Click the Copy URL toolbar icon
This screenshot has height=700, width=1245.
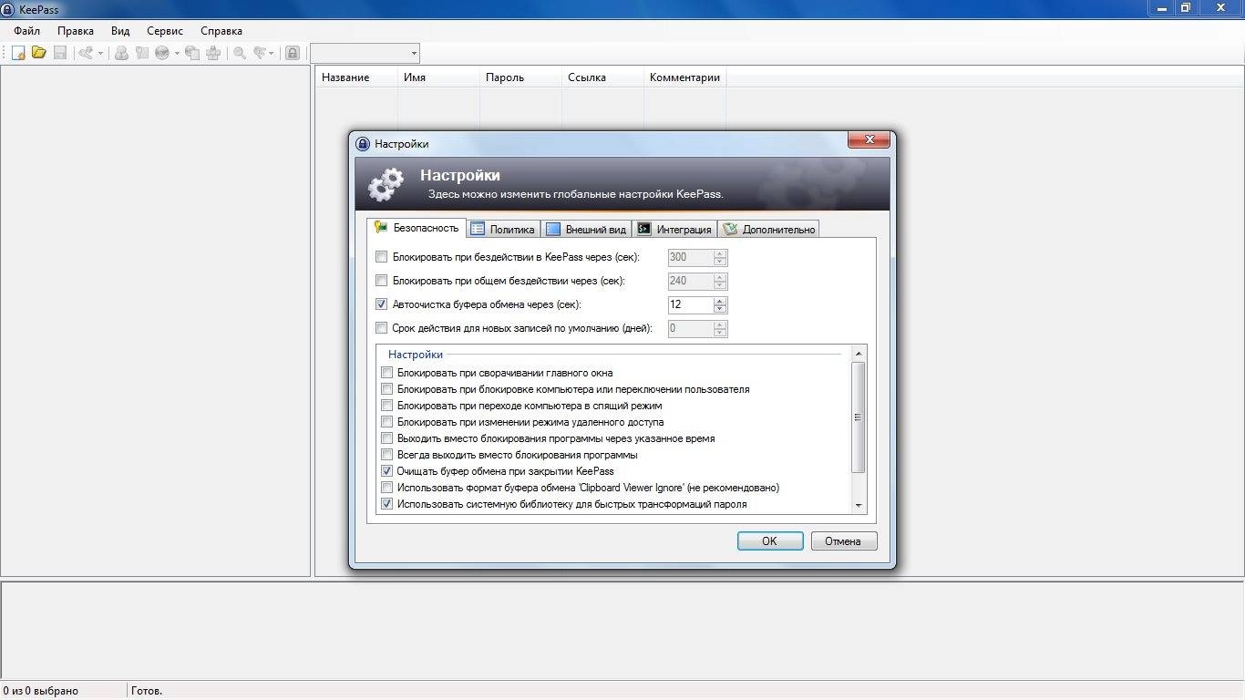(x=192, y=53)
